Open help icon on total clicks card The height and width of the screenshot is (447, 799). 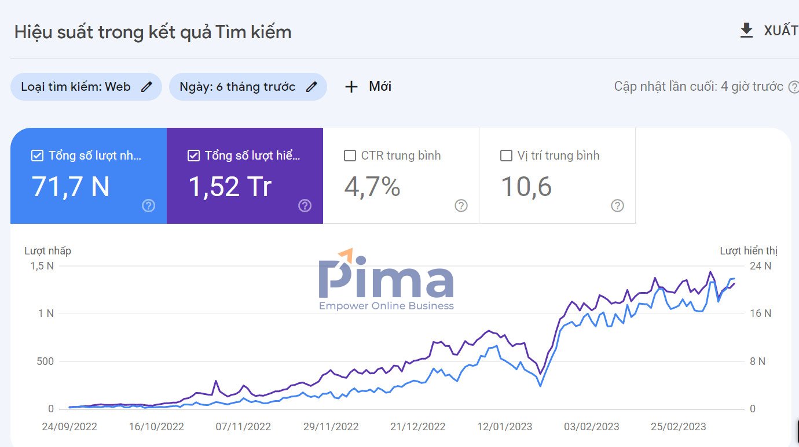(149, 205)
